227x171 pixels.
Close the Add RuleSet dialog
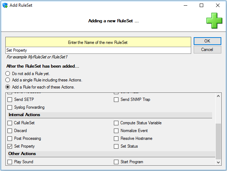(217, 5)
